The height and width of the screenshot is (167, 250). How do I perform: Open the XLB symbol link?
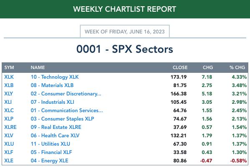point(9,85)
